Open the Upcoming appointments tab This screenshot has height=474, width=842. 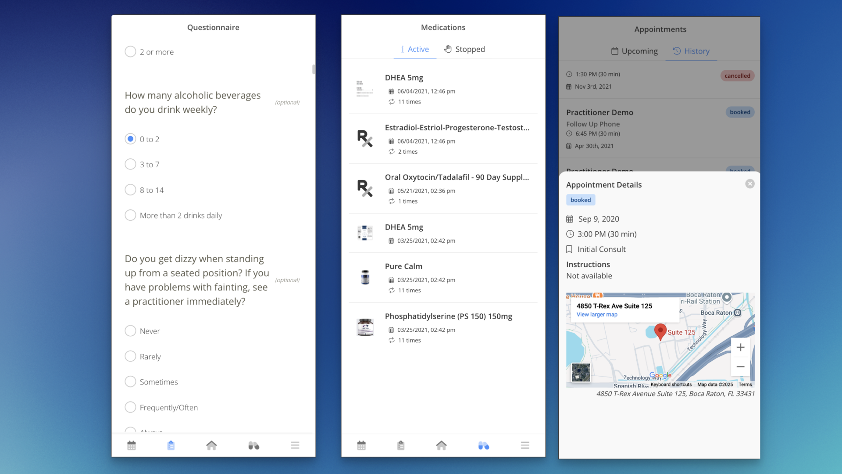tap(634, 51)
